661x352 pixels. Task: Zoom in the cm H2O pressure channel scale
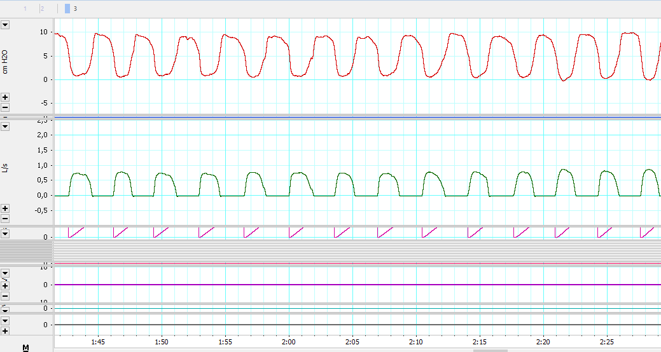point(5,97)
